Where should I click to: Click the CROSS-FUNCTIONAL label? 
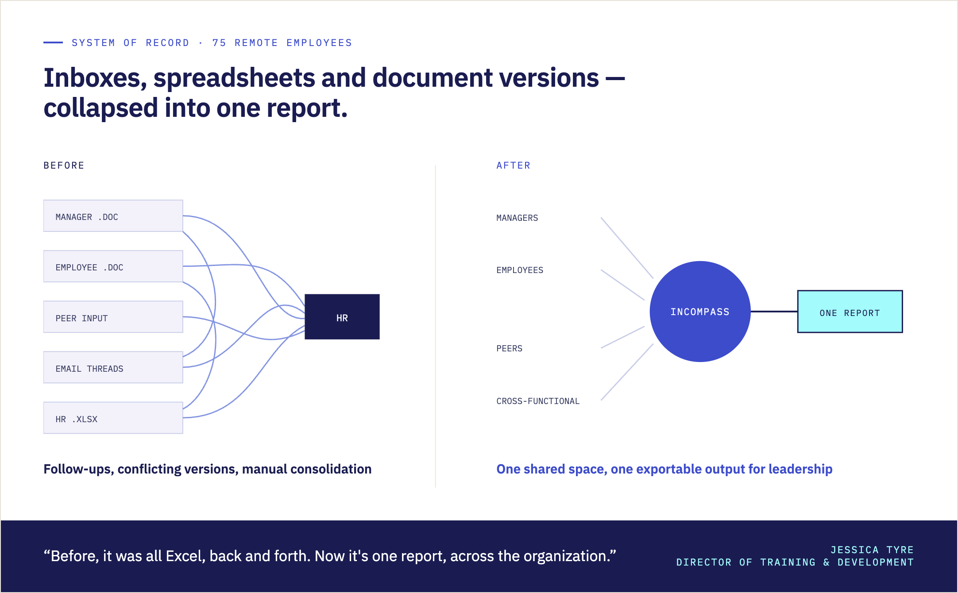pos(538,401)
